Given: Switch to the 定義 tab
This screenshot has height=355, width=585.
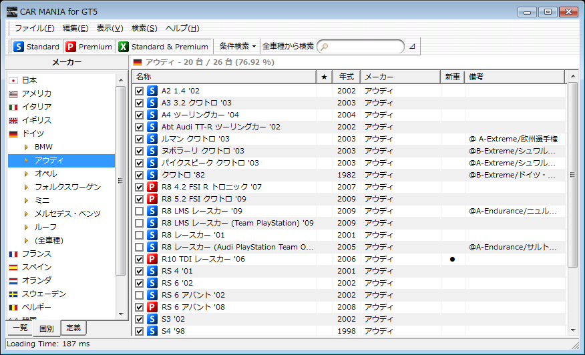Looking at the screenshot, I should click(x=73, y=328).
